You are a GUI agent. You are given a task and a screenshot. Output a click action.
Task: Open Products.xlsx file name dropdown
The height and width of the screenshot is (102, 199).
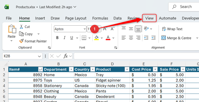[75, 7]
